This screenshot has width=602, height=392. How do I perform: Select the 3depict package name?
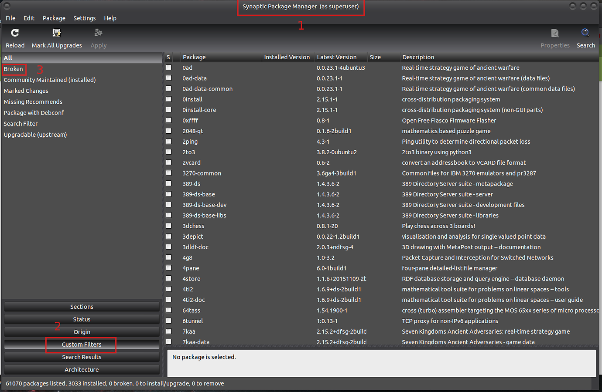click(193, 237)
